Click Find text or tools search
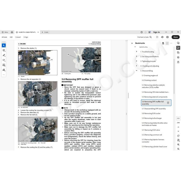The width and height of the screenshot is (181, 181). click(144, 37)
